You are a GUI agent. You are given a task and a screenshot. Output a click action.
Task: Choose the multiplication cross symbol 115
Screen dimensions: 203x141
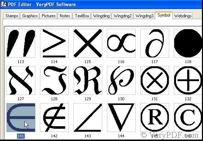pos(88,43)
